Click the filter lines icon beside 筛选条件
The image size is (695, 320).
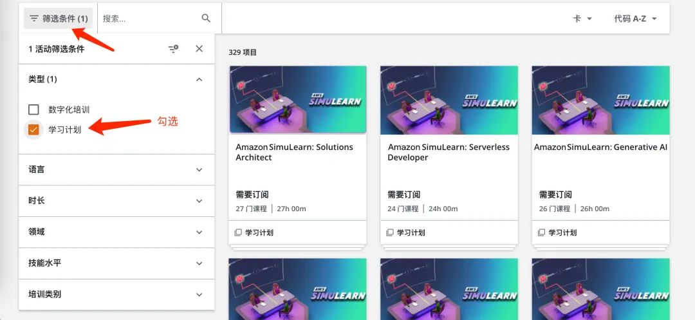[x=34, y=19]
